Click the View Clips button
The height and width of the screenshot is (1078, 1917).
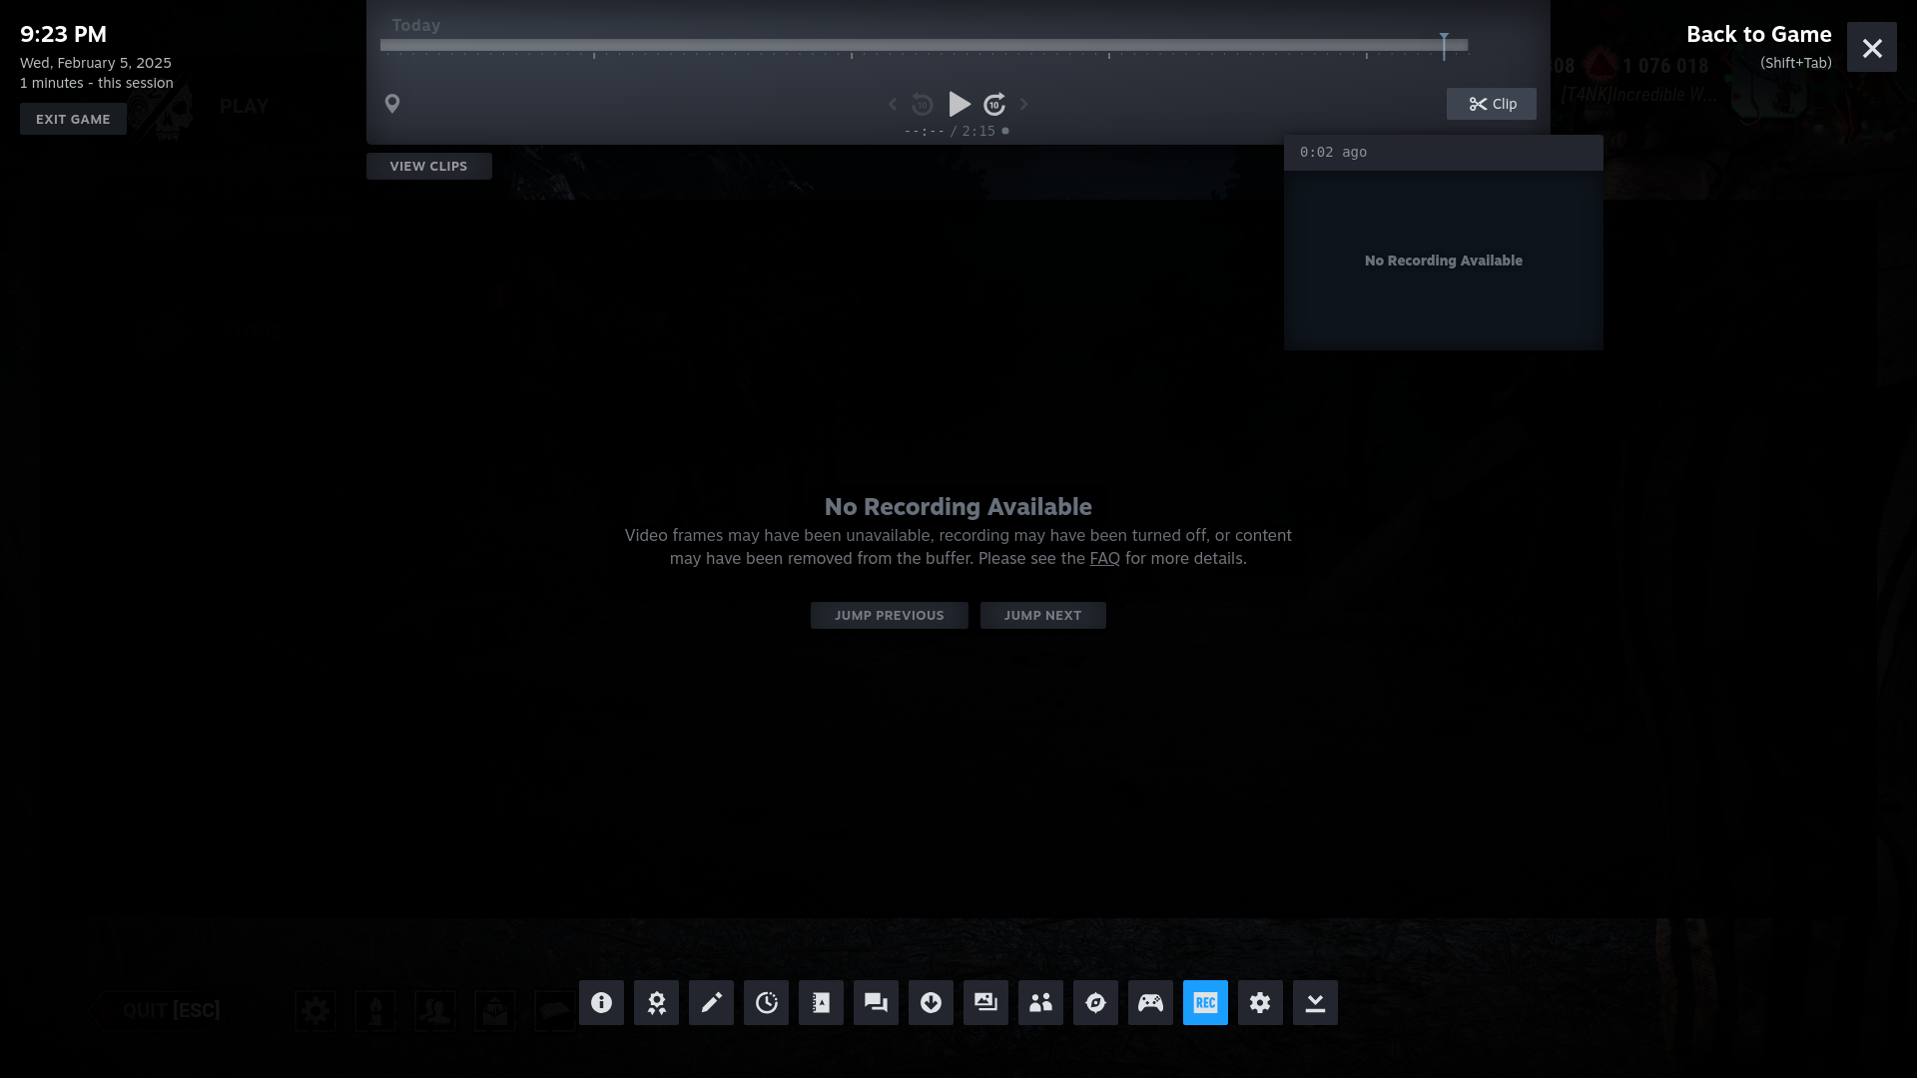pos(428,166)
